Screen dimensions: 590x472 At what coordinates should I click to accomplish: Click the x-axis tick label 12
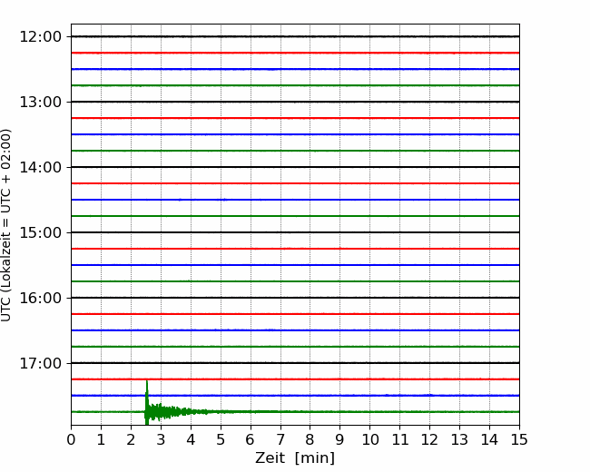pos(429,439)
